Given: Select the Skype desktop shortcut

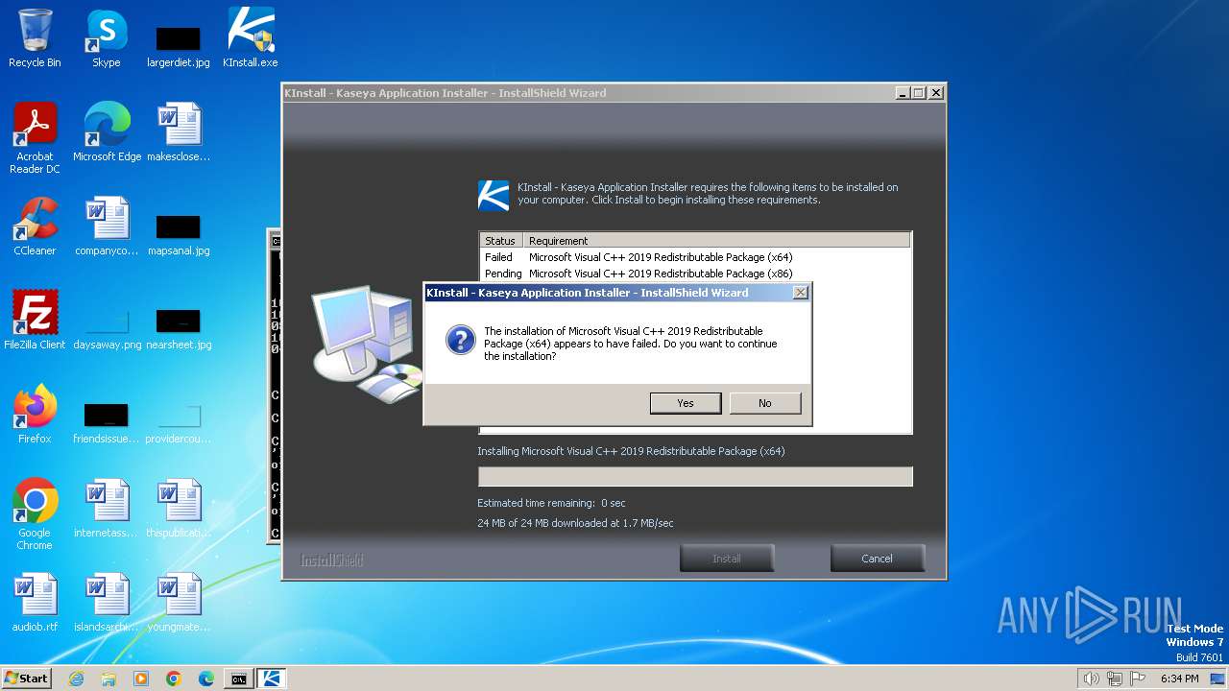Looking at the screenshot, I should click(x=107, y=38).
